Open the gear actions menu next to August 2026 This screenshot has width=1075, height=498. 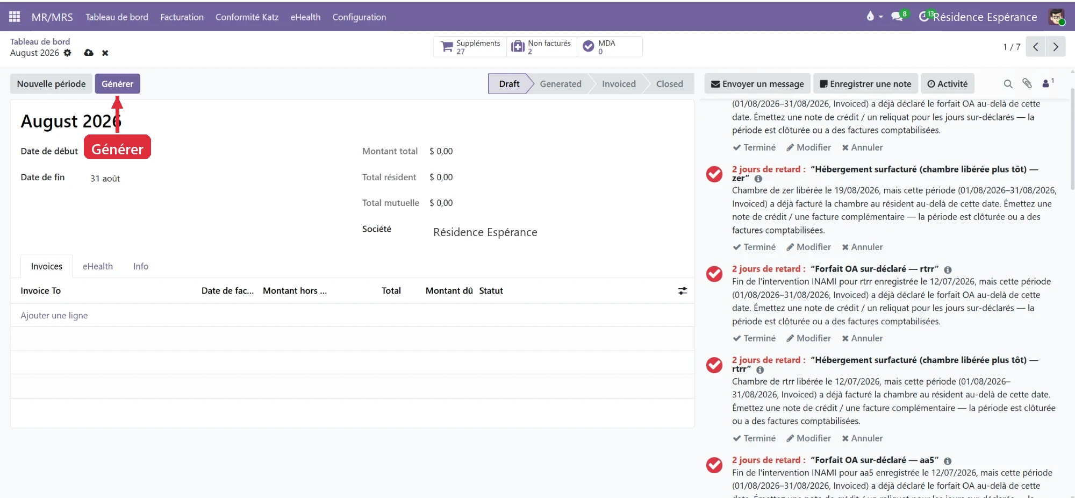point(67,53)
